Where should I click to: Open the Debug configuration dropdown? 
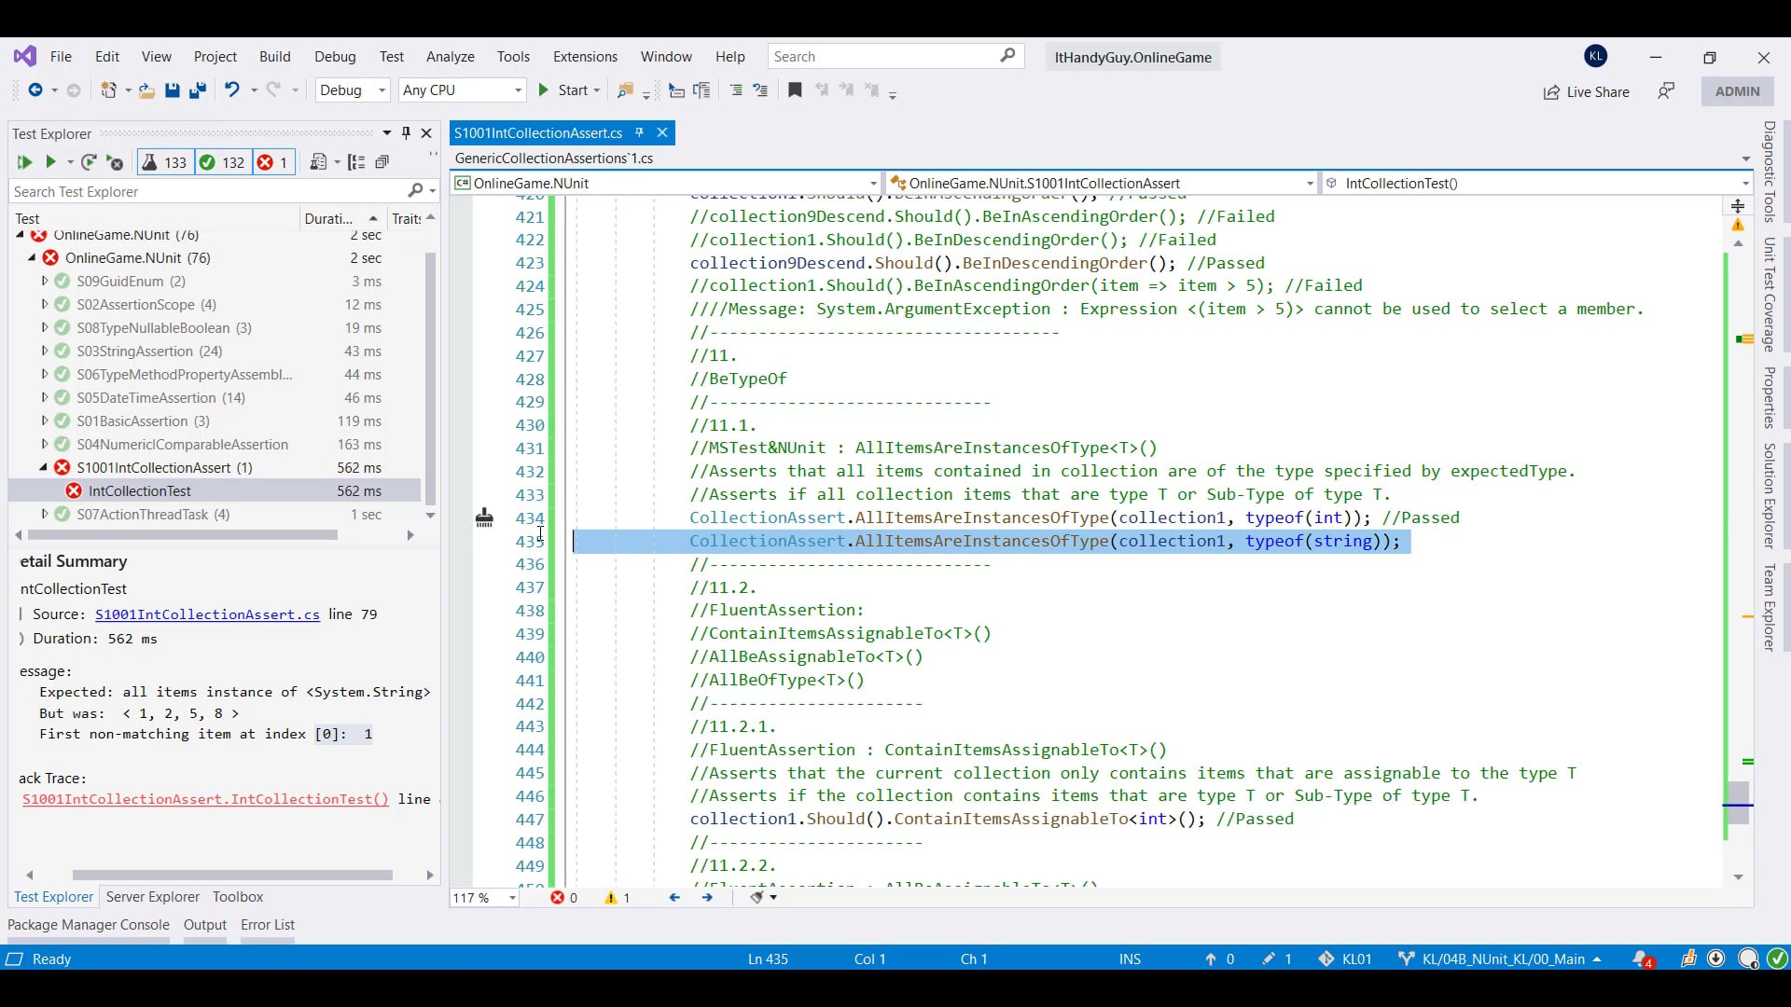click(353, 90)
